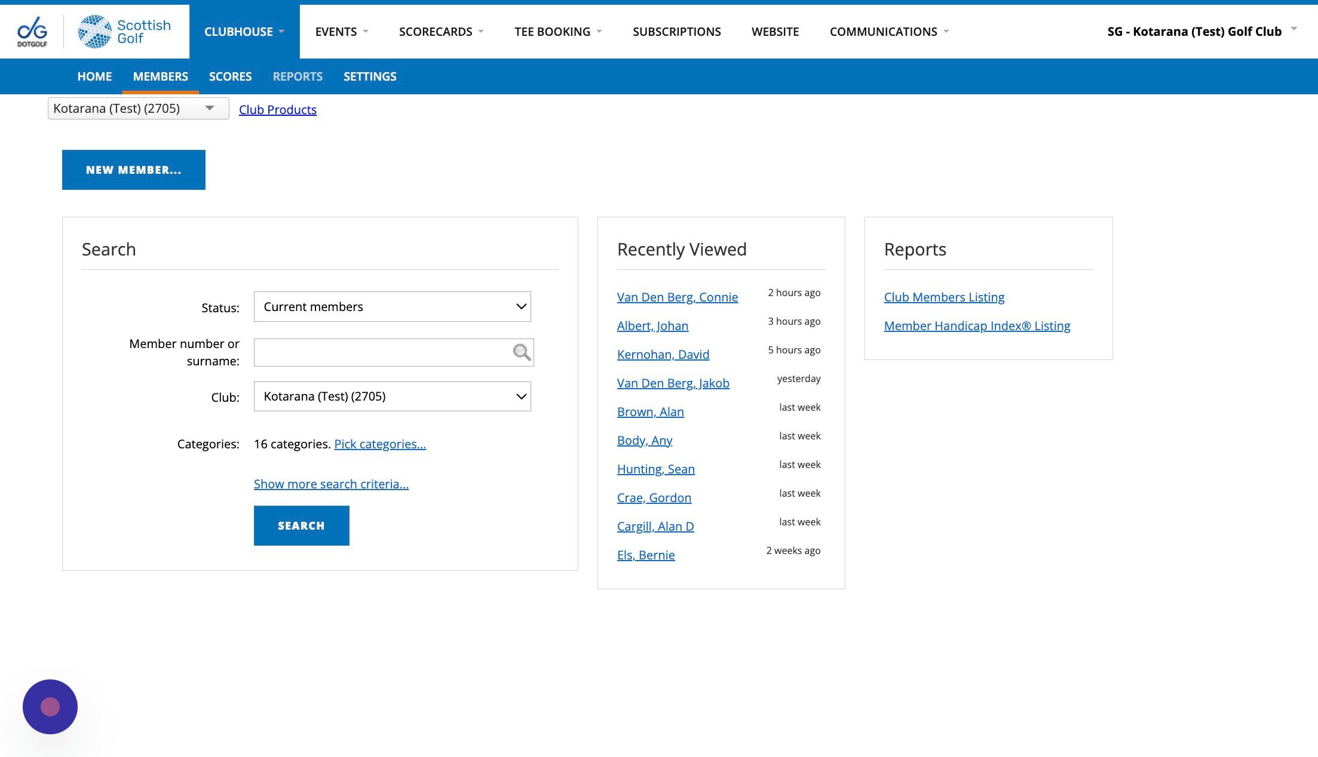Screen dimensions: 1318x757
Task: Open the Tee Booking menu
Action: pyautogui.click(x=557, y=32)
